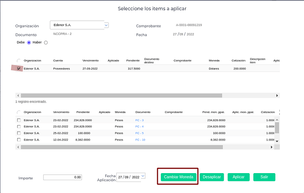Uncheck the Edenor S.A. Proveedores row checkbox

(19, 68)
